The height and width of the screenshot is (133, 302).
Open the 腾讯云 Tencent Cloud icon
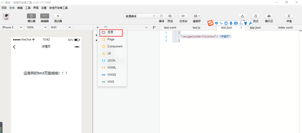tap(269, 16)
